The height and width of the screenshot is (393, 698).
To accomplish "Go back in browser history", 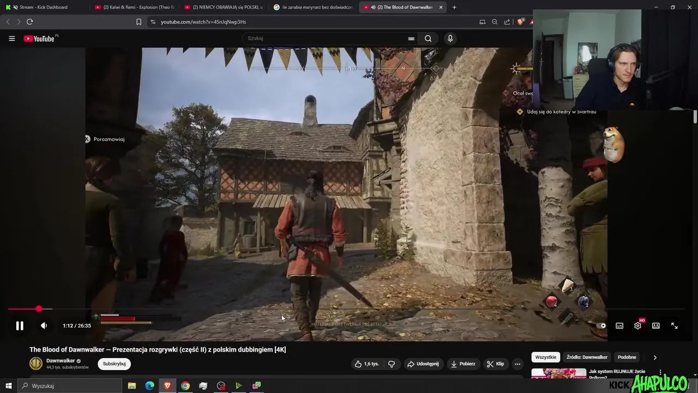I will coord(8,22).
